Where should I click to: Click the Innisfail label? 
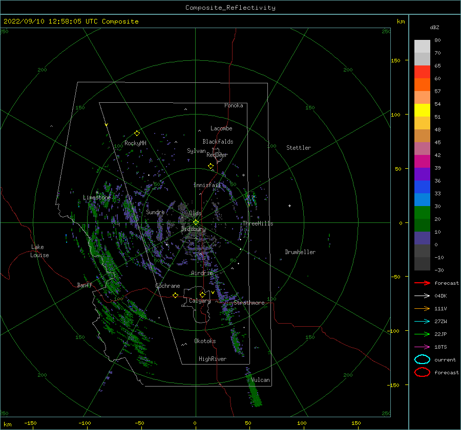[x=207, y=185]
